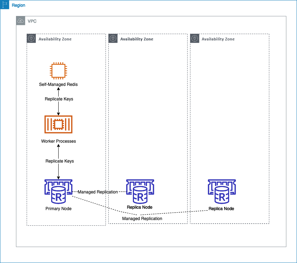The height and width of the screenshot is (263, 297).
Task: Click the Primary Node ElastiCache Redis icon
Action: pyautogui.click(x=58, y=191)
